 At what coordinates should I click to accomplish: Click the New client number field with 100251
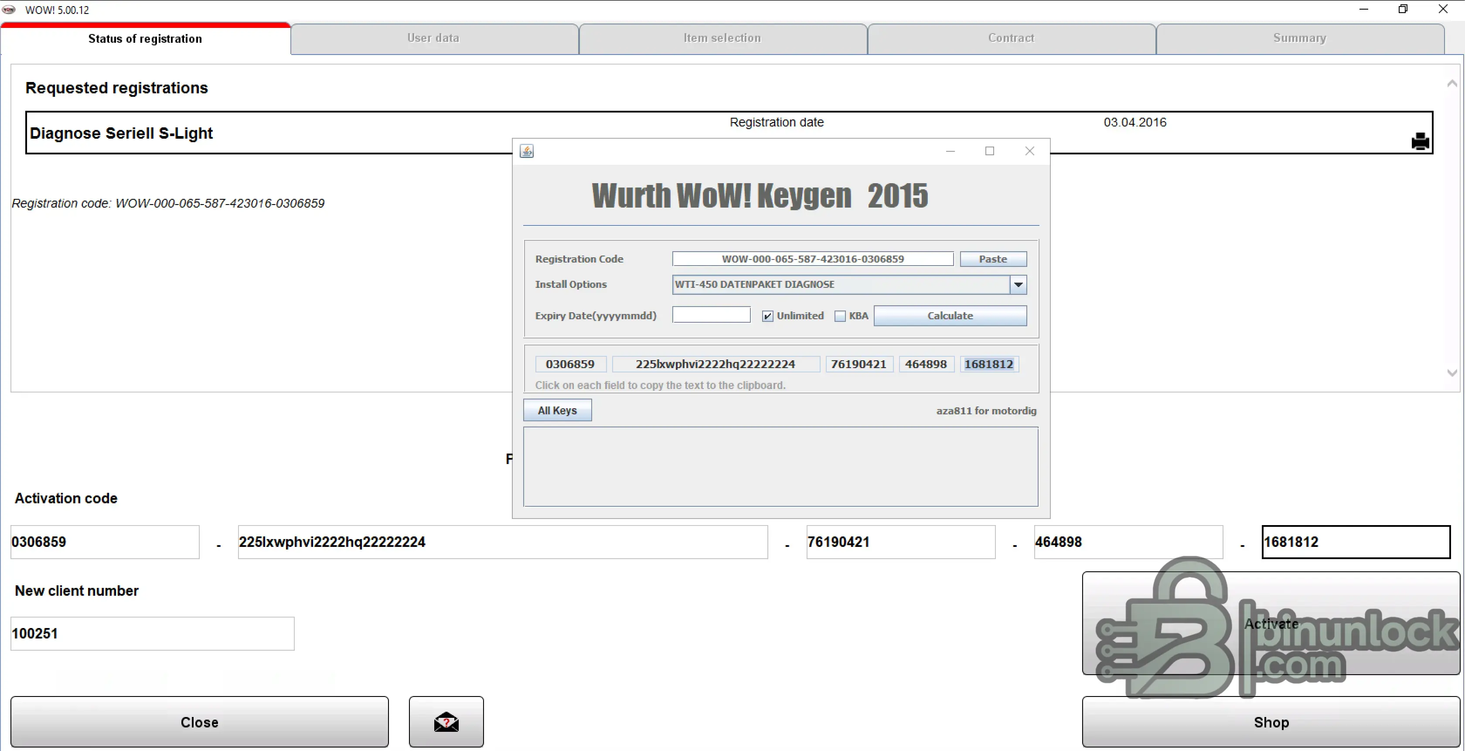(153, 634)
